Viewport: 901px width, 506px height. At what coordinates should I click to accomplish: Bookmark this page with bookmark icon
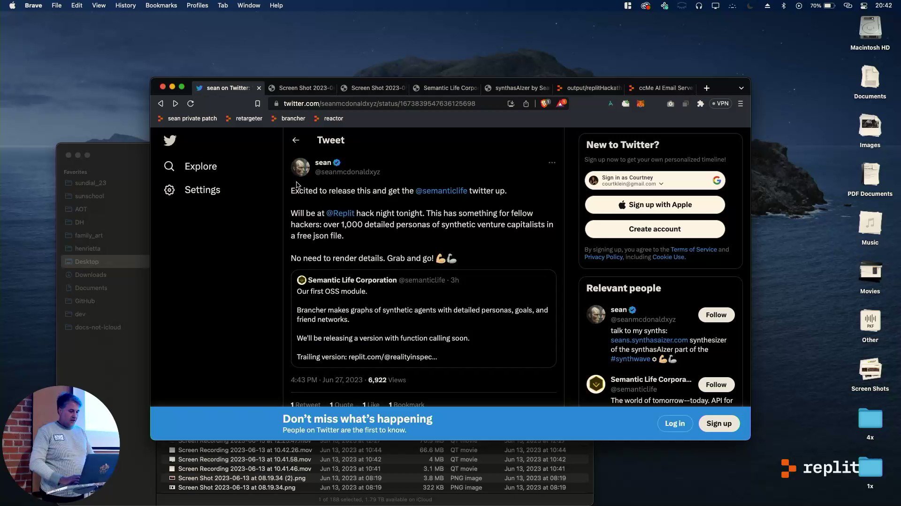[x=257, y=104]
